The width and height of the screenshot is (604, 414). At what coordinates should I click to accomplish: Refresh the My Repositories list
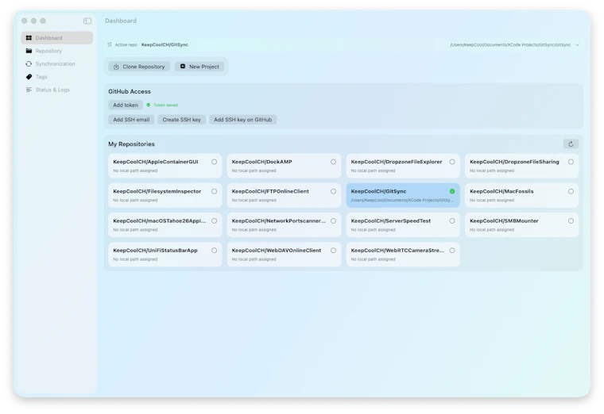coord(571,144)
